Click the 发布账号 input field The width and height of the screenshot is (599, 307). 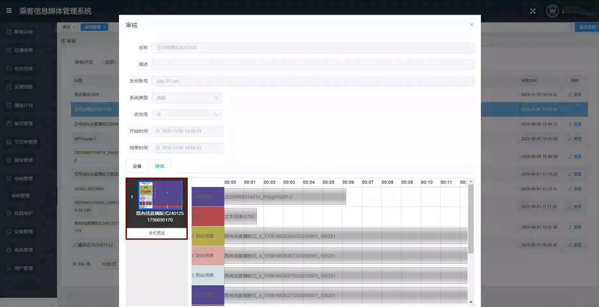pyautogui.click(x=312, y=81)
